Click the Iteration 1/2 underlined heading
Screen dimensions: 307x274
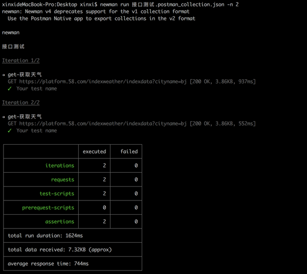[x=21, y=60]
